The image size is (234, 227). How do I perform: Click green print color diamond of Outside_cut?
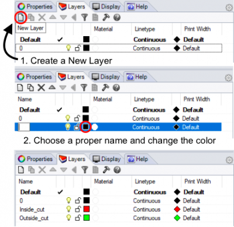177,218
